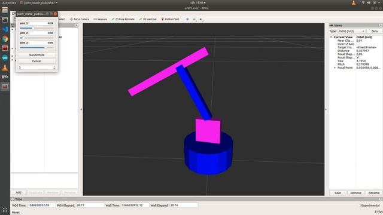This screenshot has width=383, height=215.
Task: Adjust the joint_3 slider
Action: pos(37,48)
